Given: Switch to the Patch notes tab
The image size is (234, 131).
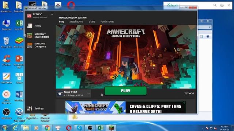Looking at the screenshot, I should (x=107, y=22).
